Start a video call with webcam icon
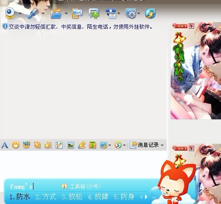This screenshot has width=221, height=204. pyautogui.click(x=10, y=13)
